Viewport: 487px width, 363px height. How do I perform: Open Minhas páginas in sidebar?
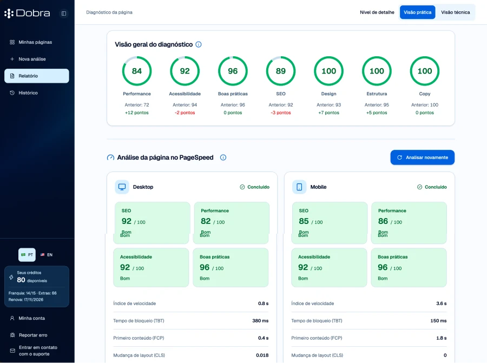pyautogui.click(x=37, y=42)
